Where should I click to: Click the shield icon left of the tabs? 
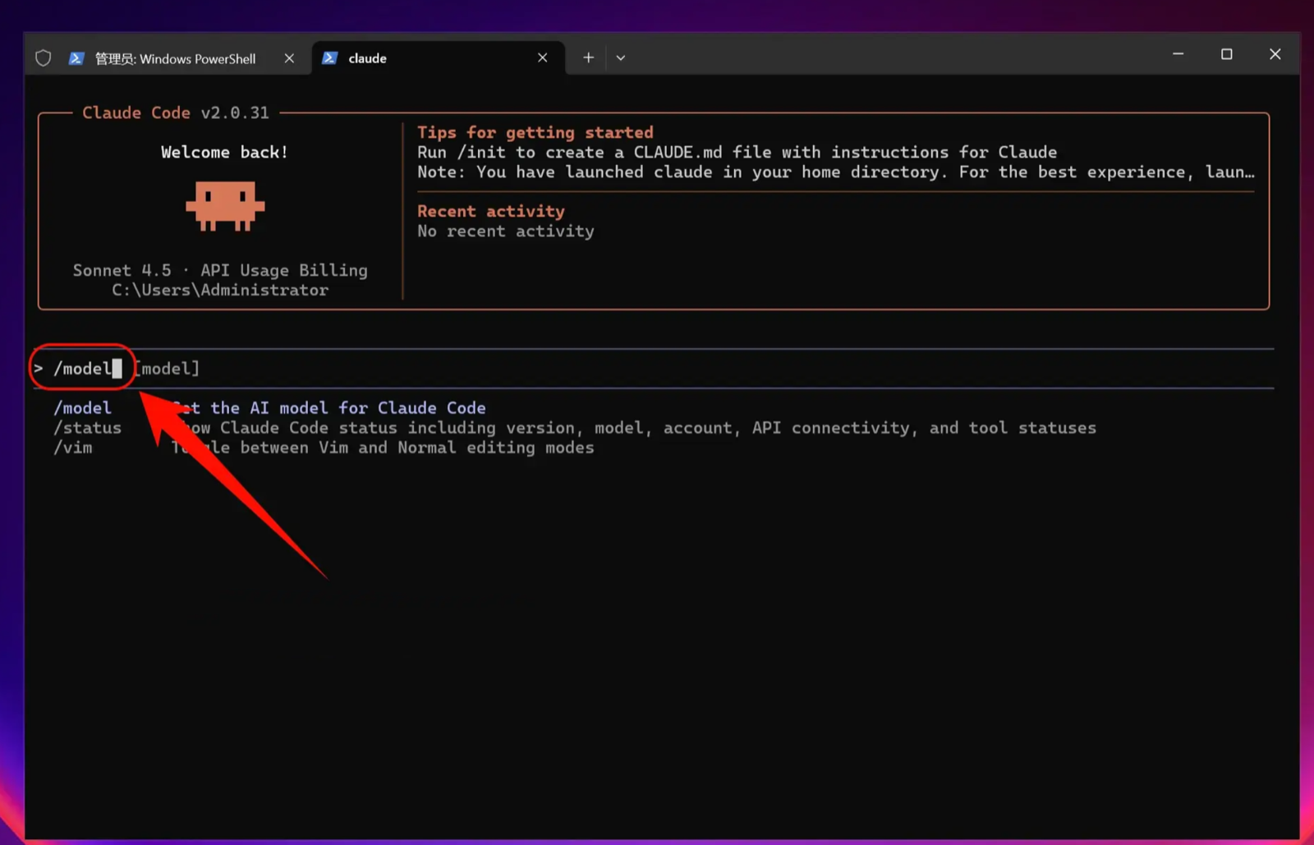coord(44,58)
